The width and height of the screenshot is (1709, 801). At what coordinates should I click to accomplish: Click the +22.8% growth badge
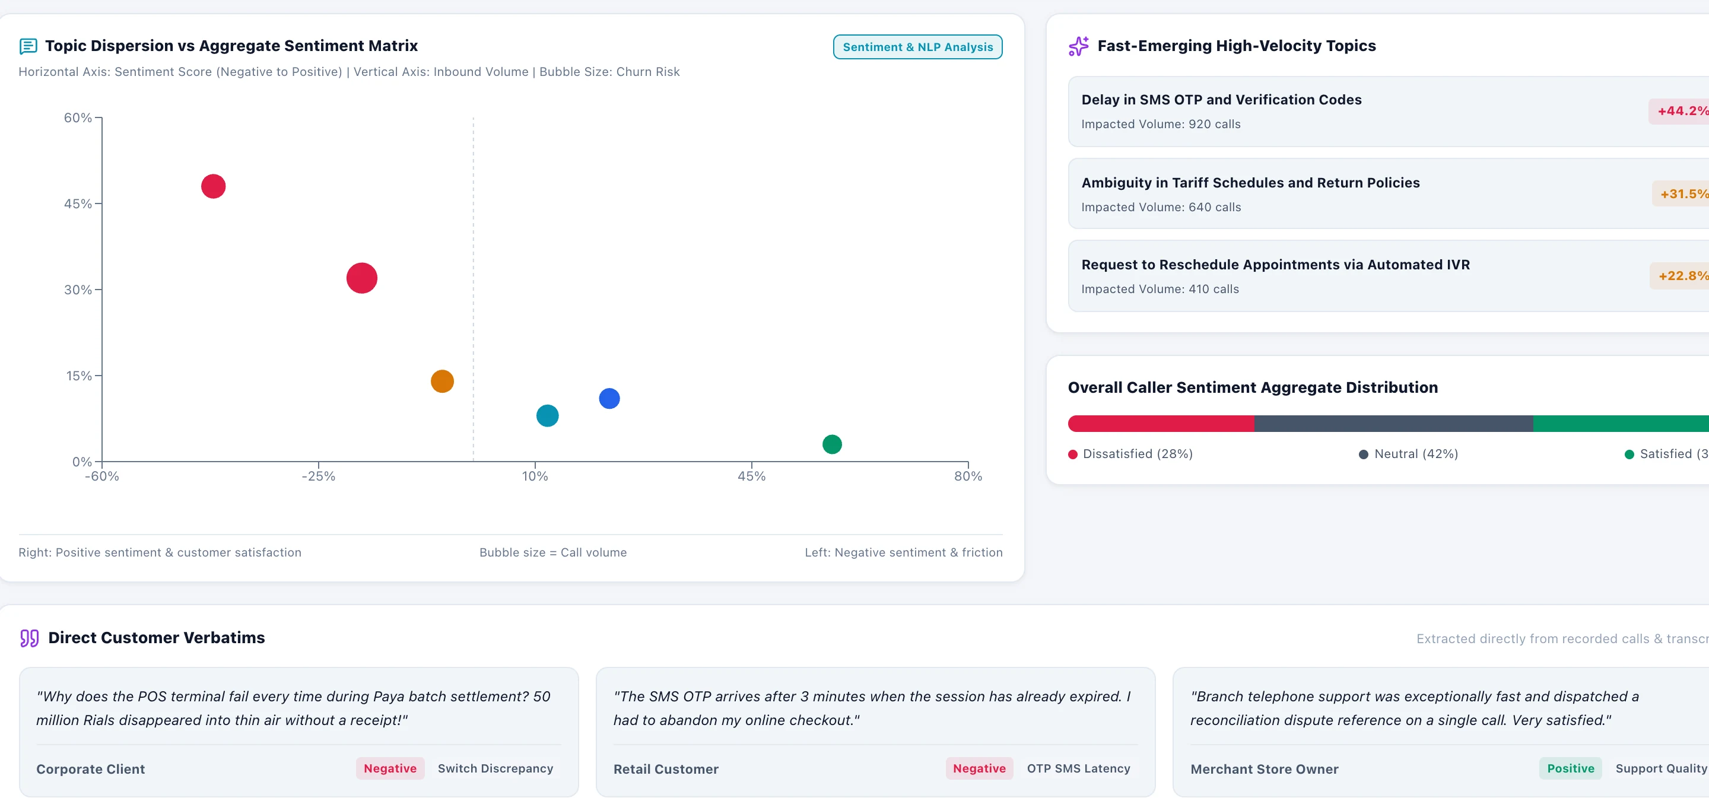[1681, 276]
